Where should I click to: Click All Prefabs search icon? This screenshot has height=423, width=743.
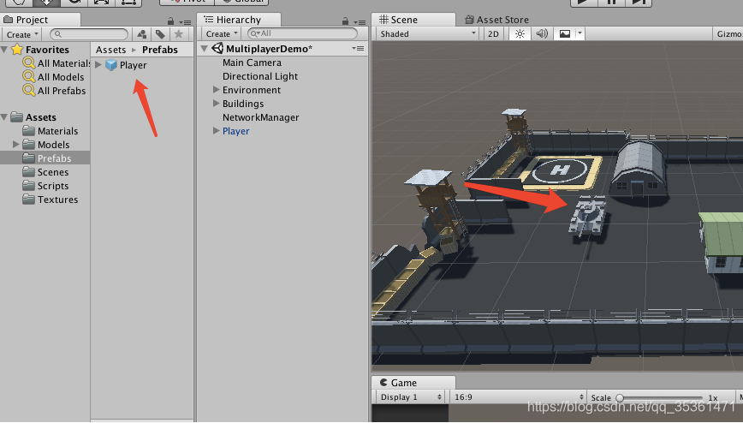pos(29,90)
